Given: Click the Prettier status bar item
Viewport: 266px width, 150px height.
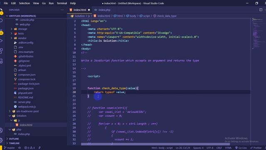Looking at the screenshot, I should tap(256, 148).
